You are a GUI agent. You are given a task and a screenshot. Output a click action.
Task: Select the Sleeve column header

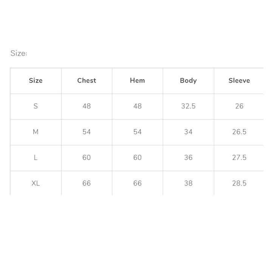coord(239,80)
